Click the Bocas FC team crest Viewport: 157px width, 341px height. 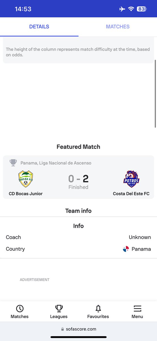click(x=25, y=179)
